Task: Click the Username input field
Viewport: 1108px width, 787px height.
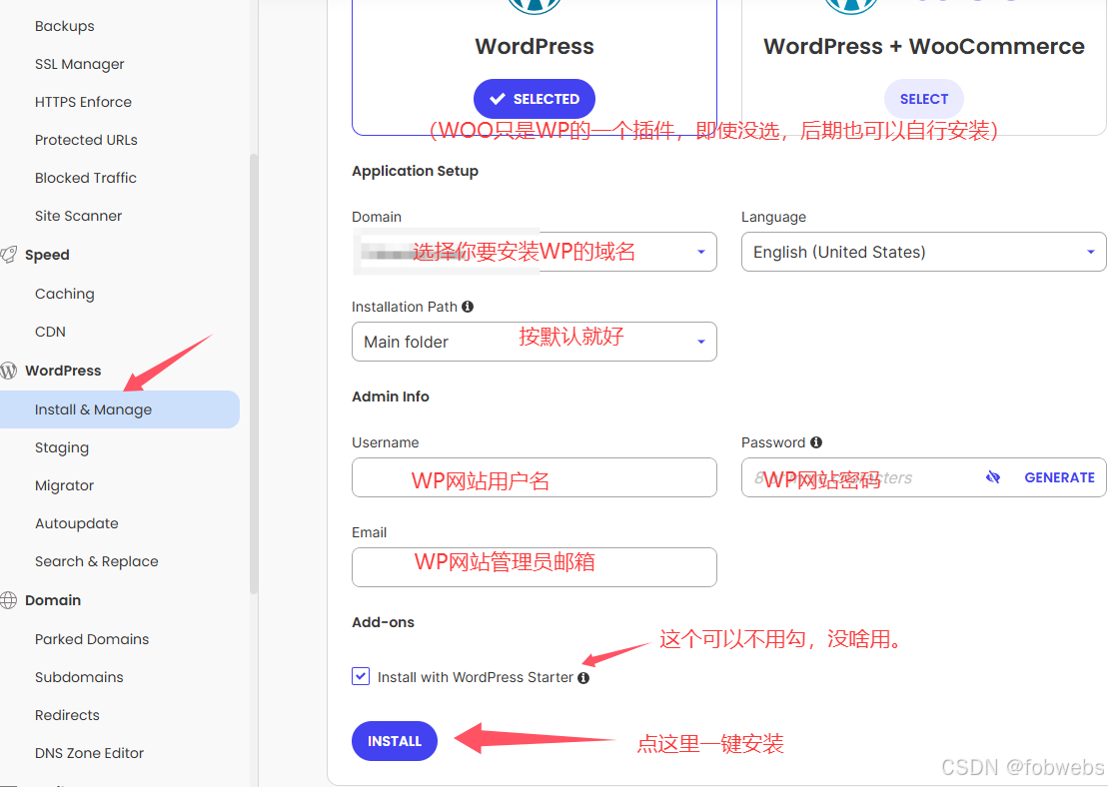Action: [535, 477]
